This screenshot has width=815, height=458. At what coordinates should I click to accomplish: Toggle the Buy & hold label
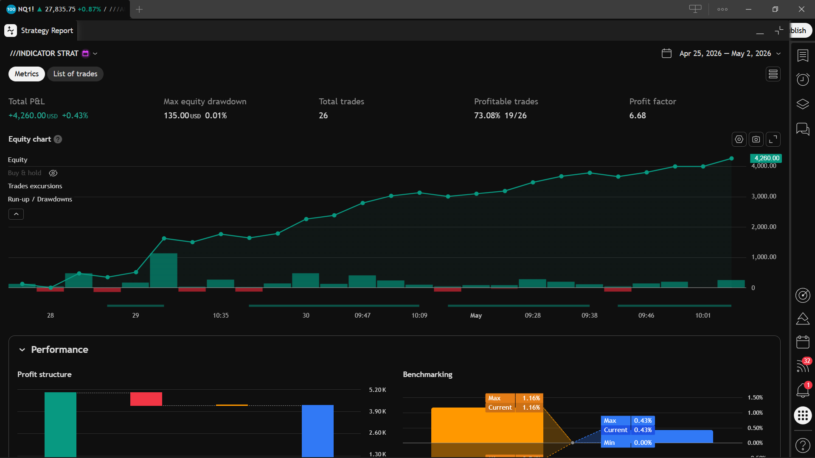point(25,173)
